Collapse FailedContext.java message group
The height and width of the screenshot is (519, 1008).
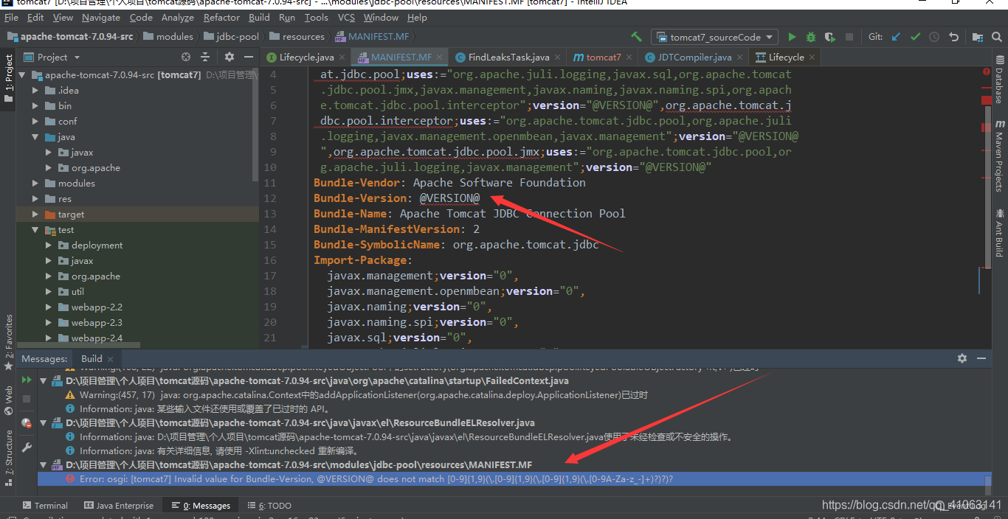coord(44,381)
